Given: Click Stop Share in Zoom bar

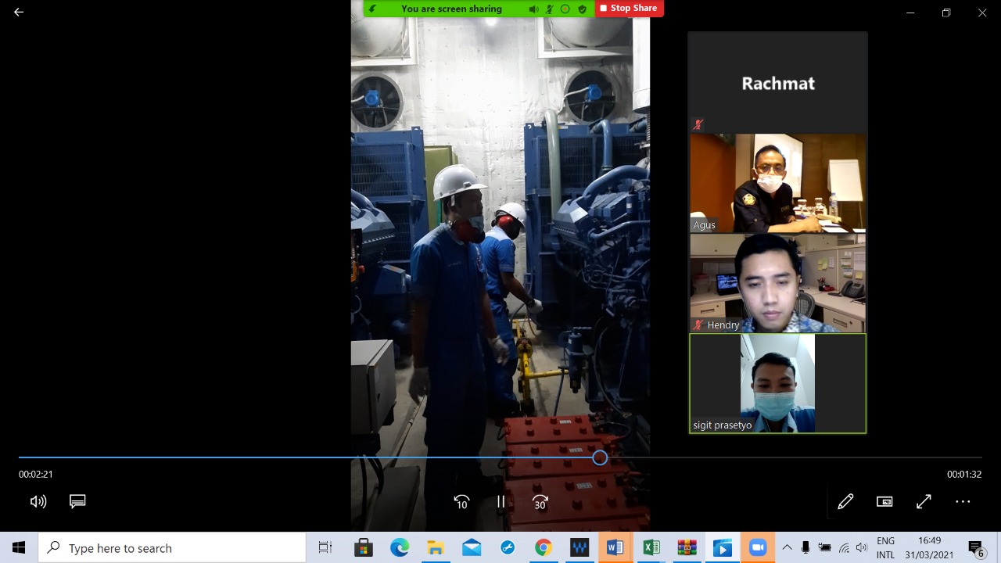Looking at the screenshot, I should pyautogui.click(x=629, y=8).
